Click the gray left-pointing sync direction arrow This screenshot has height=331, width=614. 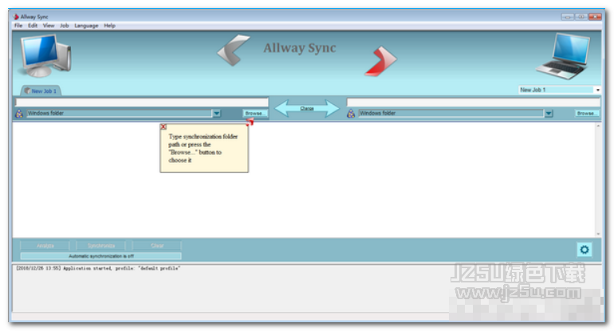(x=234, y=50)
